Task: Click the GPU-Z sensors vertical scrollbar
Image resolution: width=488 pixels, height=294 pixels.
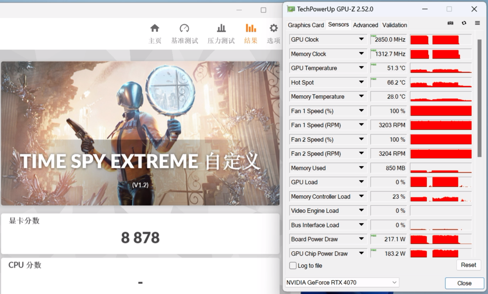Action: (479, 98)
